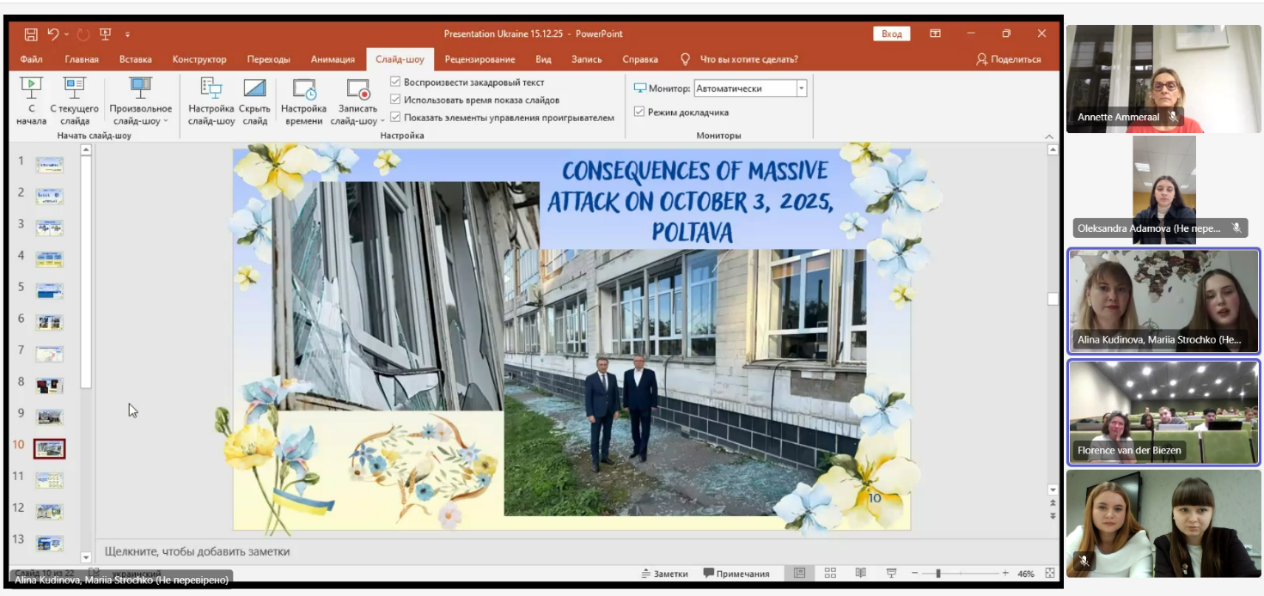Click Скрыть слайд hide slide icon
Screen dimensions: 1264x596
[254, 88]
